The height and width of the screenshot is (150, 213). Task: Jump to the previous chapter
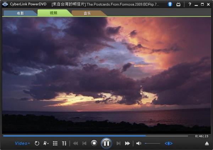(84, 143)
